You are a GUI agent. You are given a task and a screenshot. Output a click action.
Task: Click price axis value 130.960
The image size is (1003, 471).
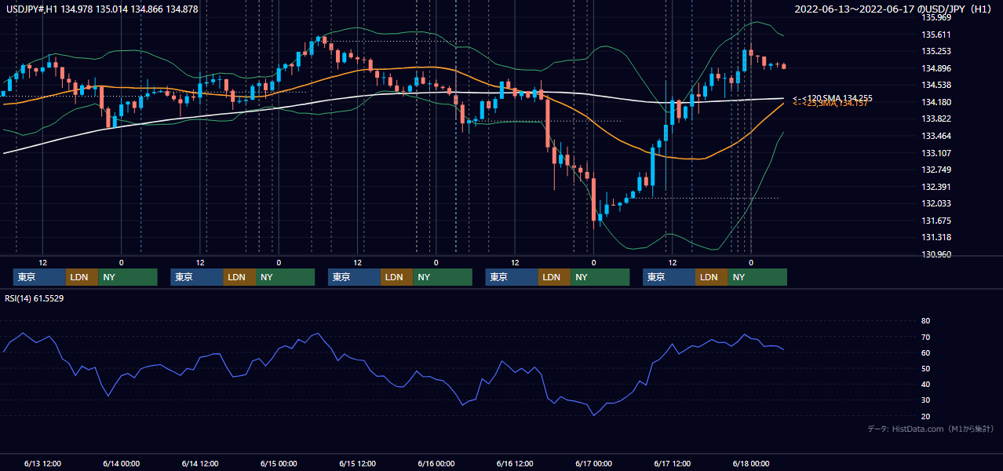click(x=937, y=254)
